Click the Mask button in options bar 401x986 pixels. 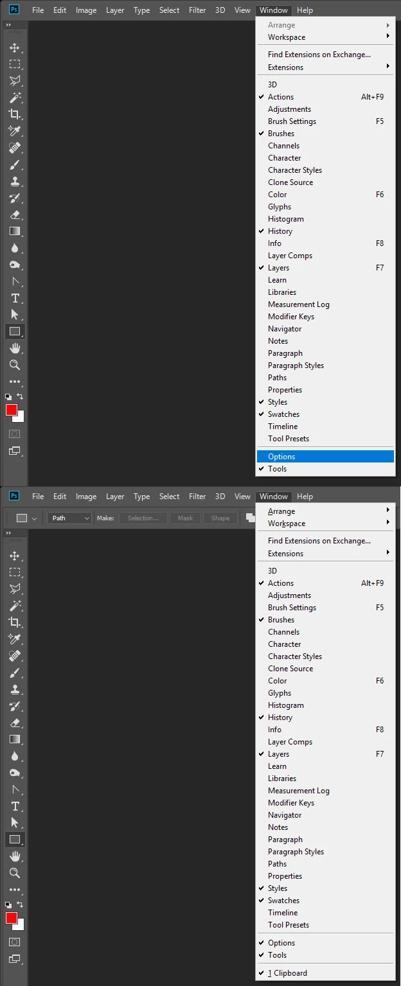click(185, 518)
